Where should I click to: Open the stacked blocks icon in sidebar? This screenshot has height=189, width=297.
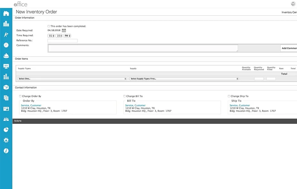(x=6, y=77)
